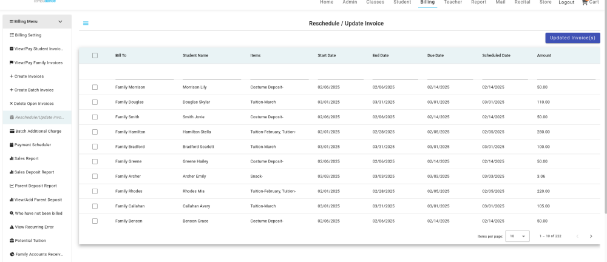Check the Family Morrison row checkbox
Image resolution: width=607 pixels, height=262 pixels.
point(95,87)
